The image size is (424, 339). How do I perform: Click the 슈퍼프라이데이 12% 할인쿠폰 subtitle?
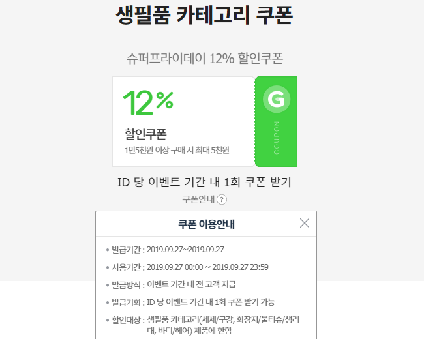pyautogui.click(x=205, y=58)
